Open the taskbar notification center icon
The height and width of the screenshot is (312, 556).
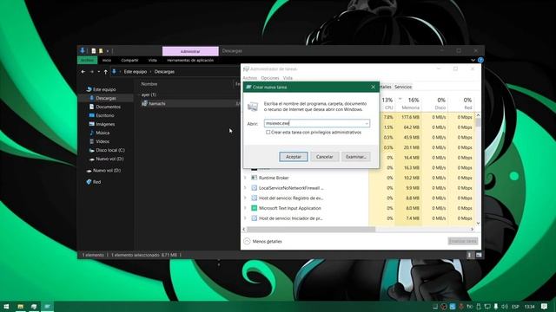pos(544,306)
